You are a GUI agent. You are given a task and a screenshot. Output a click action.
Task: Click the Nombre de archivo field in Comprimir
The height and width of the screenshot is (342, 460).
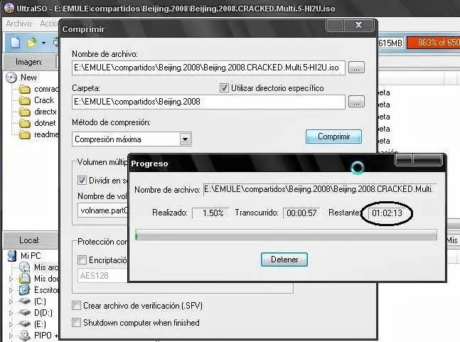click(x=208, y=68)
